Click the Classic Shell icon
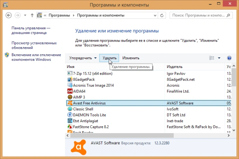239x159 pixels. (x=70, y=109)
